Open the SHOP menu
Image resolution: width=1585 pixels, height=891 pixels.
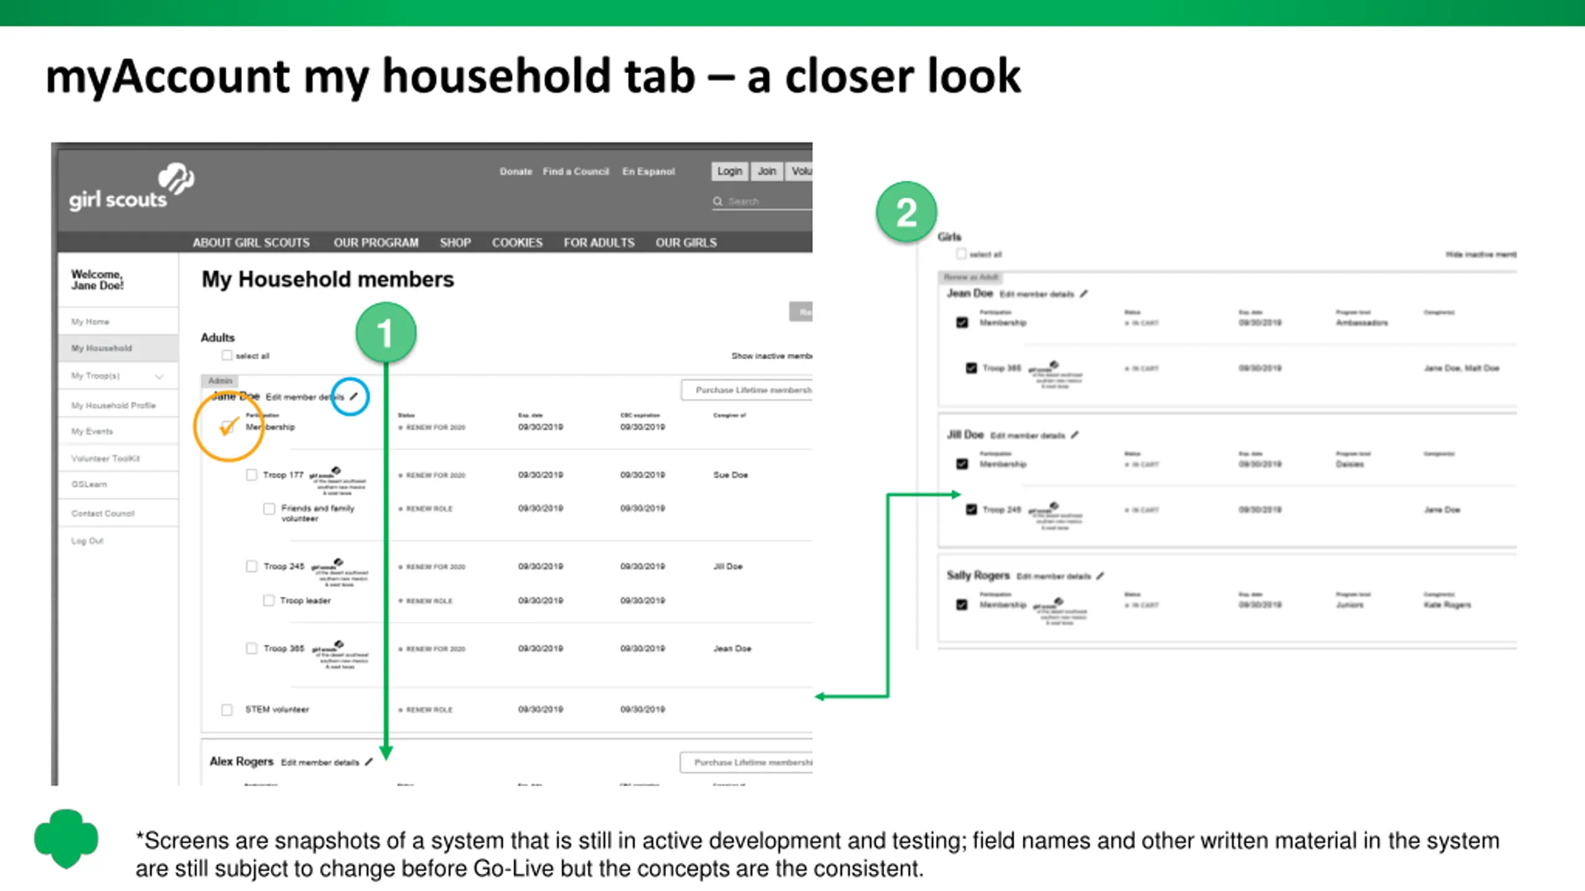455,243
